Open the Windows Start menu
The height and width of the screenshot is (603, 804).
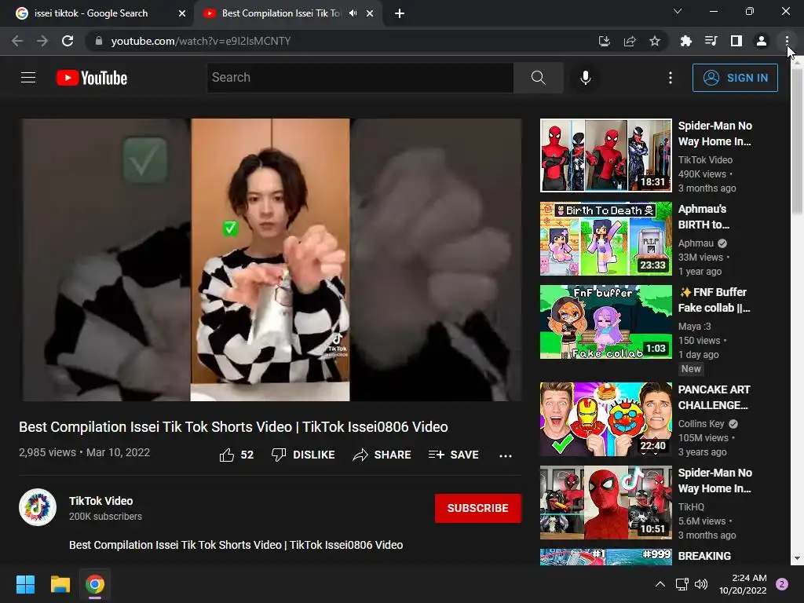[25, 584]
